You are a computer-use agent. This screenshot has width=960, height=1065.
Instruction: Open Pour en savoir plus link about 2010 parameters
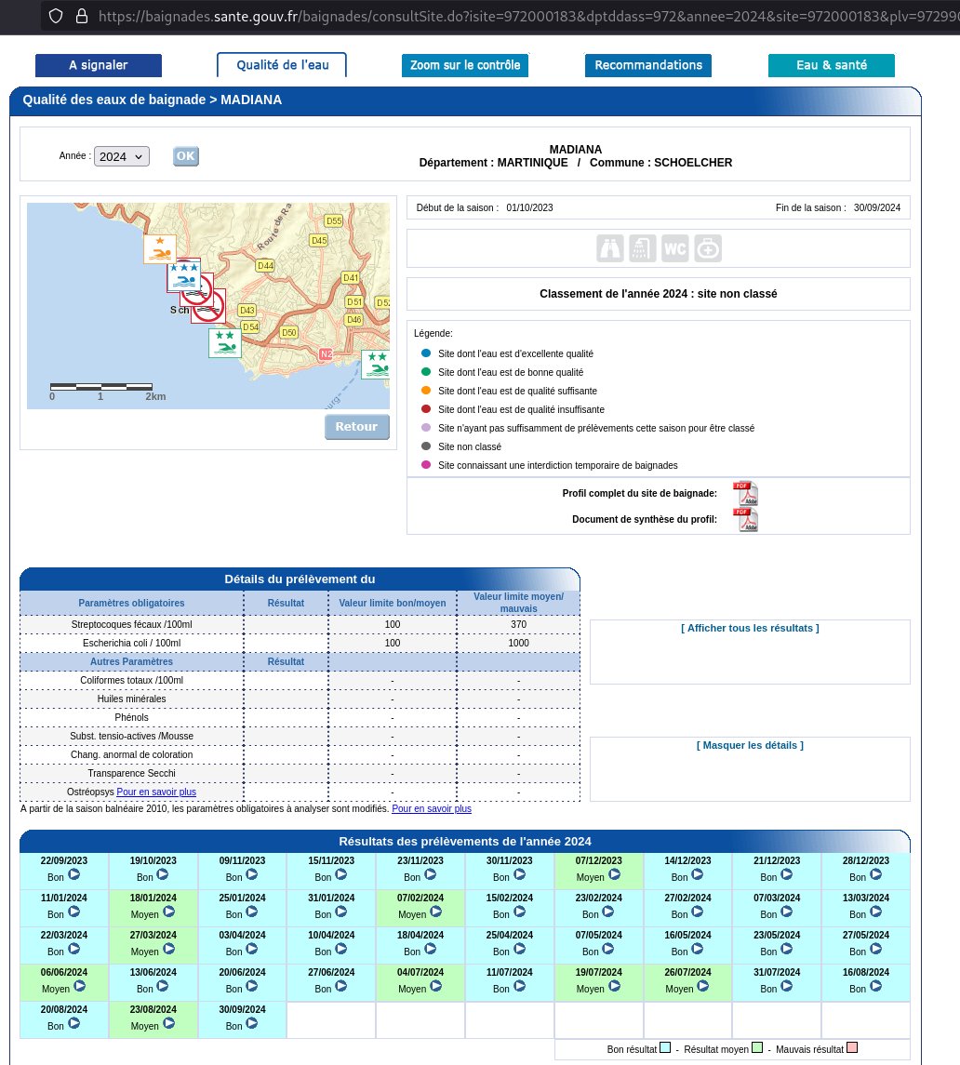[x=432, y=809]
